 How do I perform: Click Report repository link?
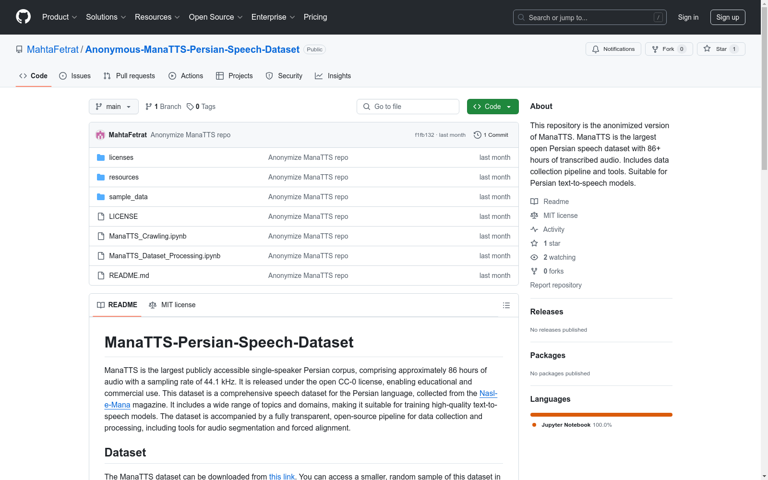pos(556,285)
